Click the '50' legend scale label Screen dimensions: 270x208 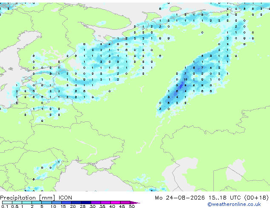coord(132,206)
